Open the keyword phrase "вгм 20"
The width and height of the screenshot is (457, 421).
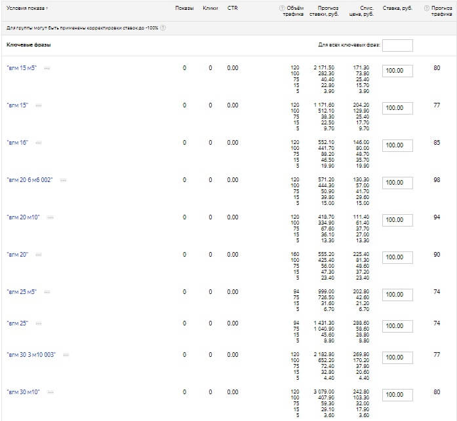pos(18,255)
